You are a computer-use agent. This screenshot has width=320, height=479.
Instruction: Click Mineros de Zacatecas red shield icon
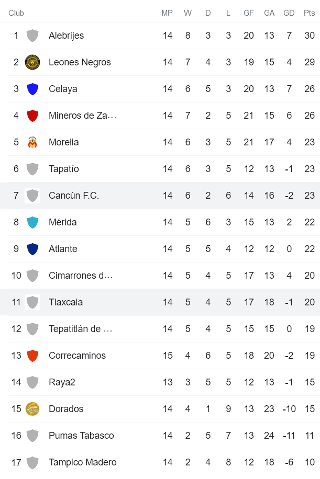pos(32,116)
